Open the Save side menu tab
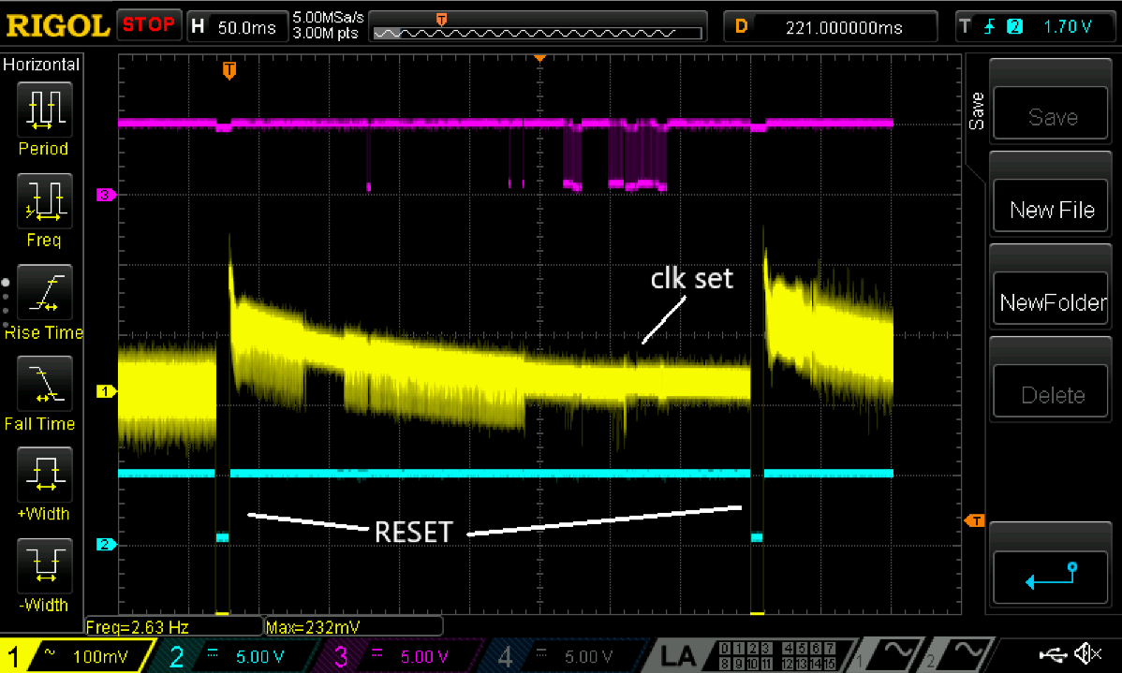This screenshot has width=1122, height=673. coord(976,110)
